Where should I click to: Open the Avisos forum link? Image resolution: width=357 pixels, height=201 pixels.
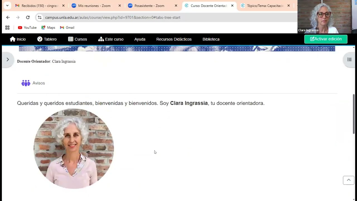click(x=38, y=83)
